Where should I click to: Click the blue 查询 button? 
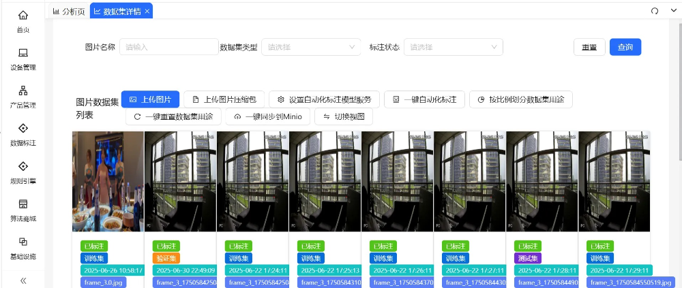[x=625, y=48]
